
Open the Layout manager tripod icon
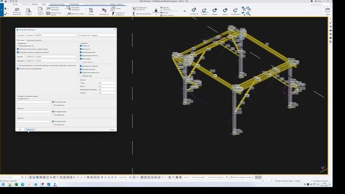click(x=134, y=13)
